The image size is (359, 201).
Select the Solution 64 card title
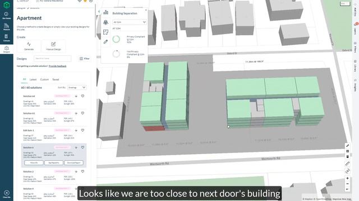[x=29, y=96]
